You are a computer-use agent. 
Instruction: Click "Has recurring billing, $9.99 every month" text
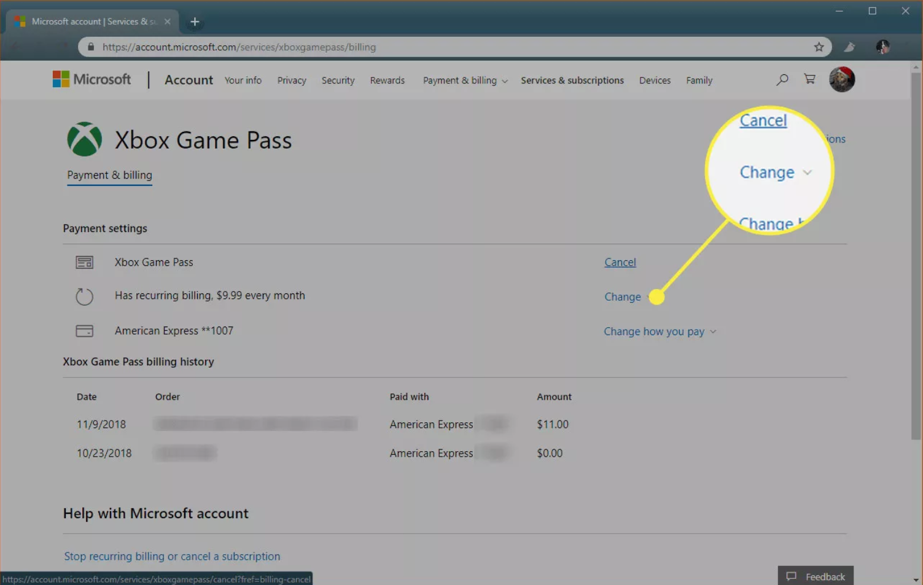[210, 296]
